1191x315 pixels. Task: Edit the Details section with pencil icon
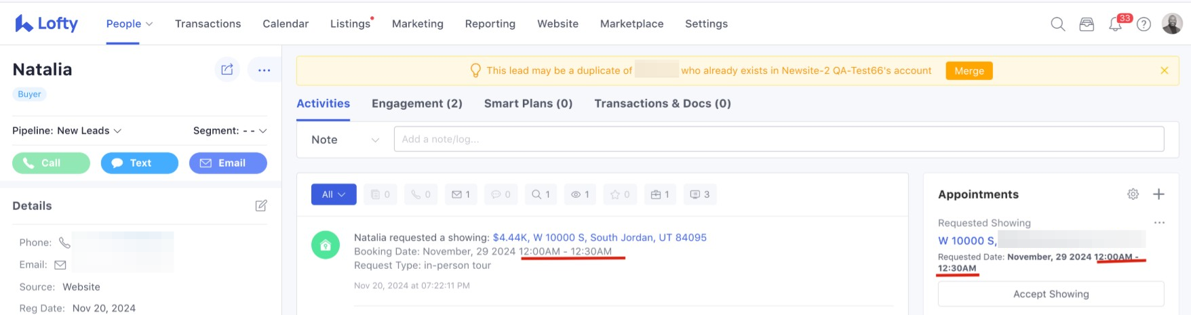point(261,205)
